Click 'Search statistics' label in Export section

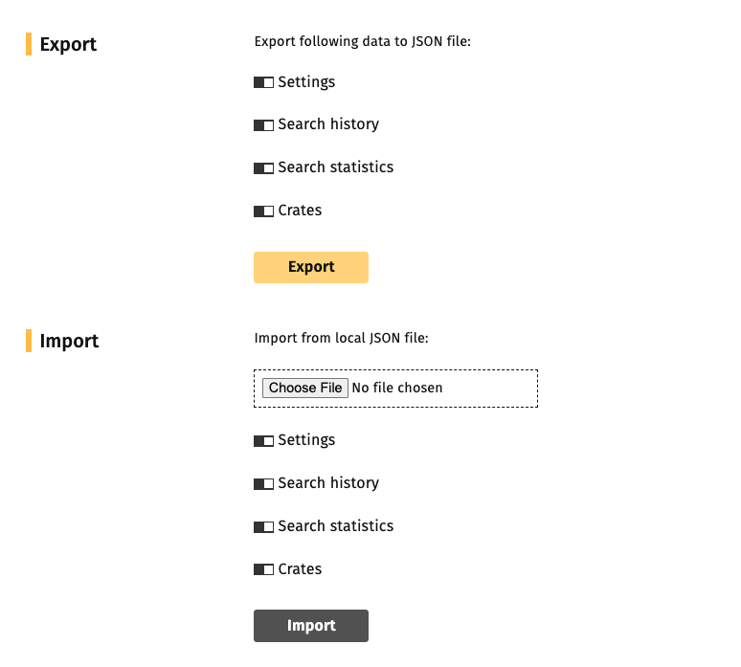(x=335, y=167)
